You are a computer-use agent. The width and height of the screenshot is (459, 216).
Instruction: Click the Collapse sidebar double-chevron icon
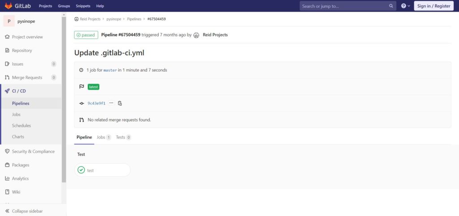pyautogui.click(x=7, y=211)
